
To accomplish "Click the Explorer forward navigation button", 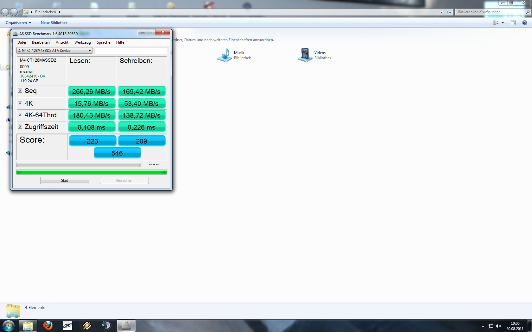I will [14, 12].
